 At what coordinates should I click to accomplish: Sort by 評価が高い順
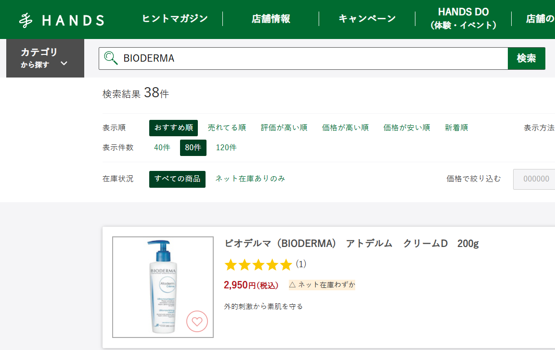(284, 128)
